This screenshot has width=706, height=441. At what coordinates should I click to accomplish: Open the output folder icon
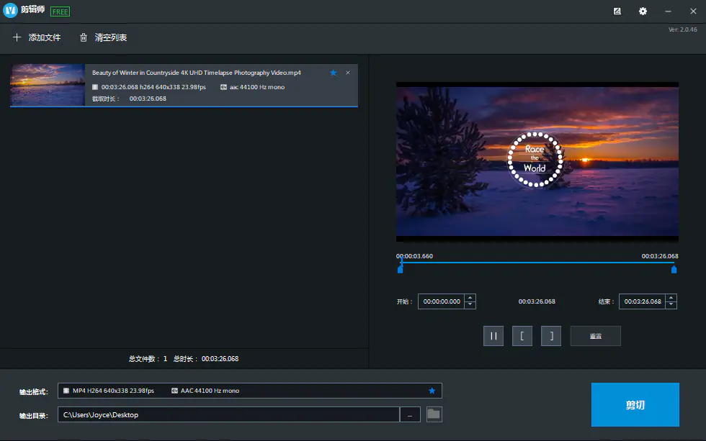(x=434, y=414)
